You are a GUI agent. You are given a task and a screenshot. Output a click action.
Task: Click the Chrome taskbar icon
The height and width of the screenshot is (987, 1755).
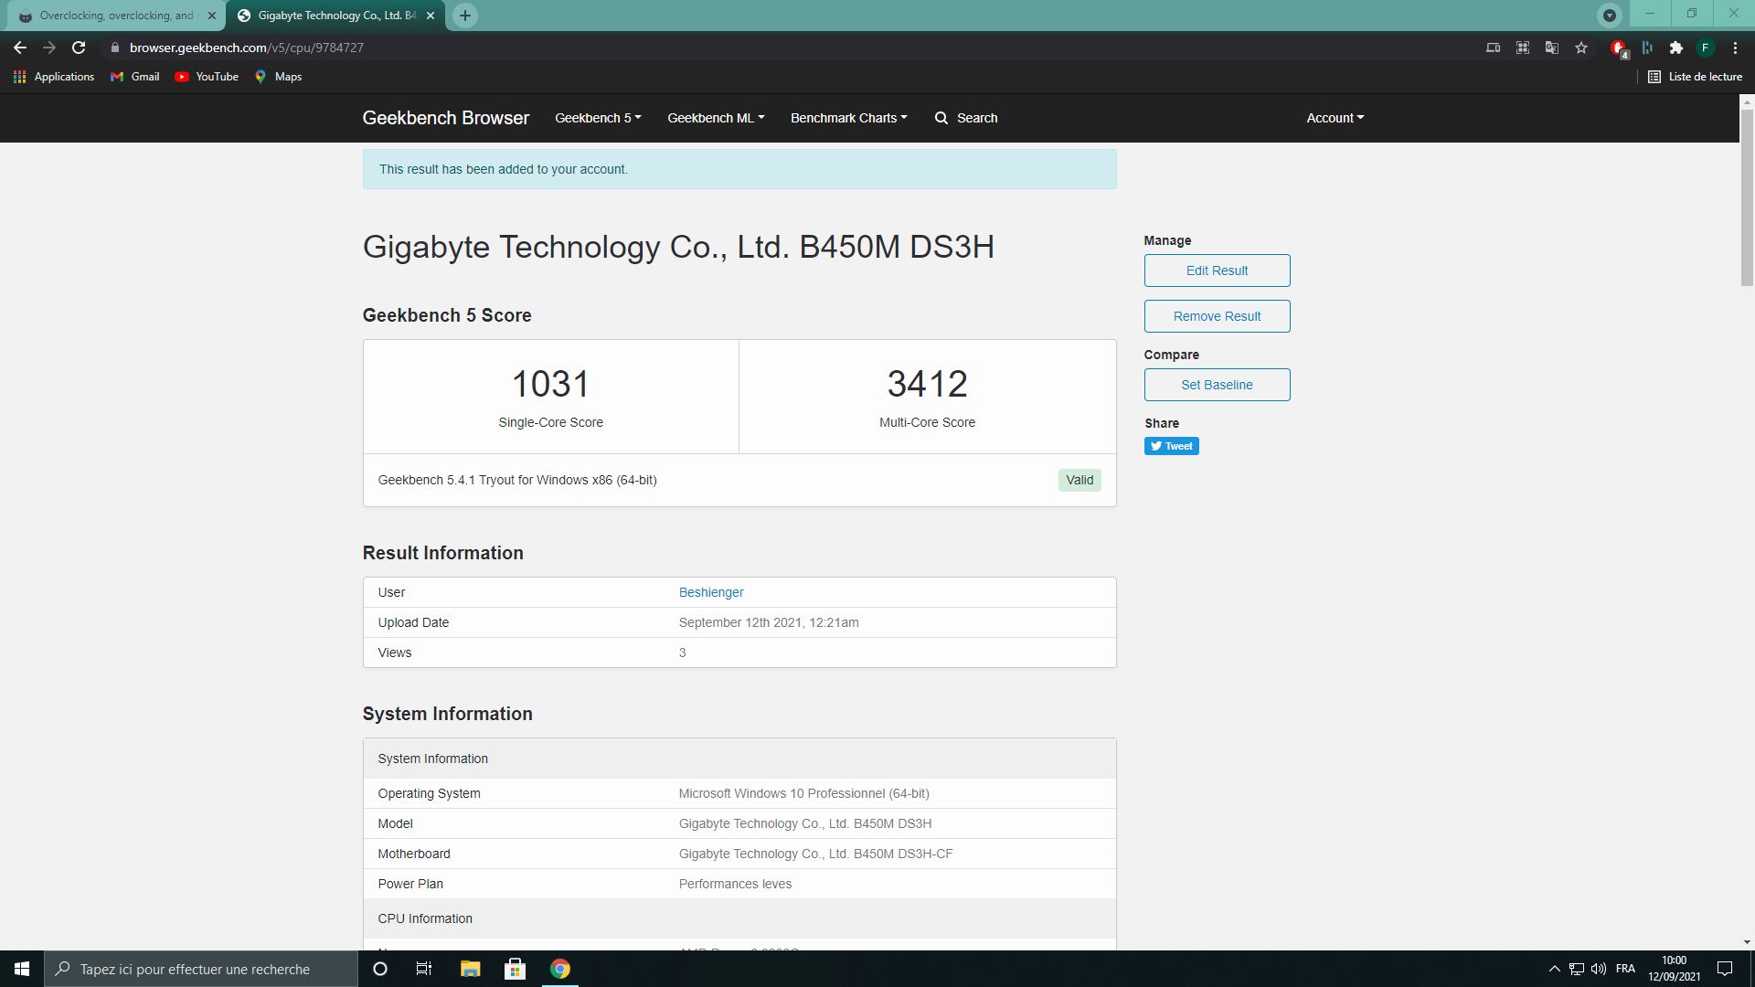[x=560, y=969]
